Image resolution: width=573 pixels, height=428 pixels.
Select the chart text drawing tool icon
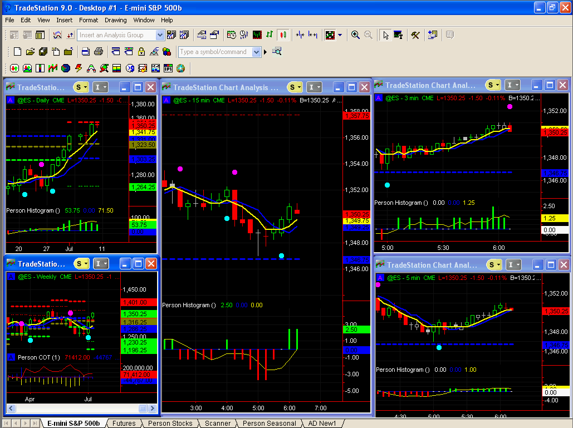(398, 35)
